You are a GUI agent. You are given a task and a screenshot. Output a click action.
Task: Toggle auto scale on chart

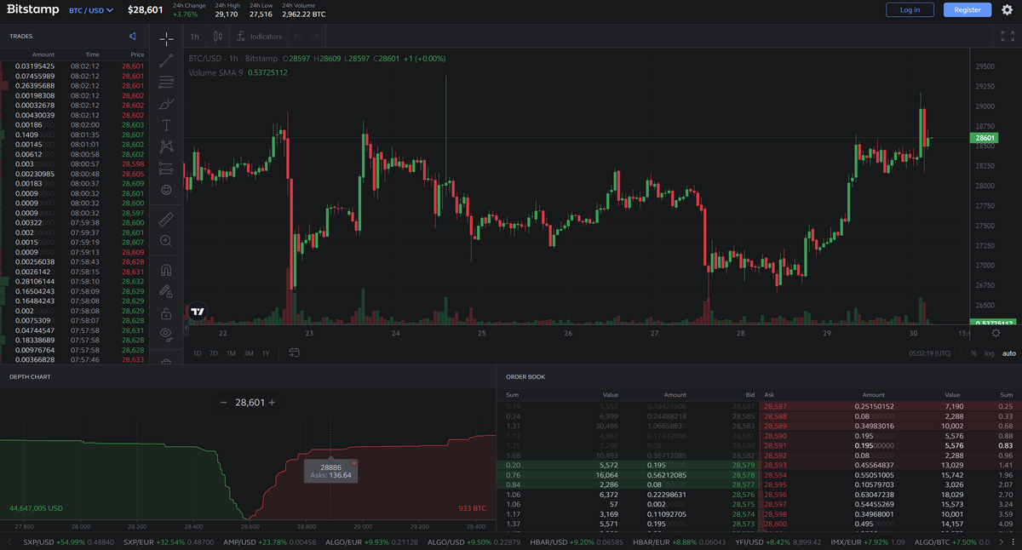pyautogui.click(x=1008, y=353)
